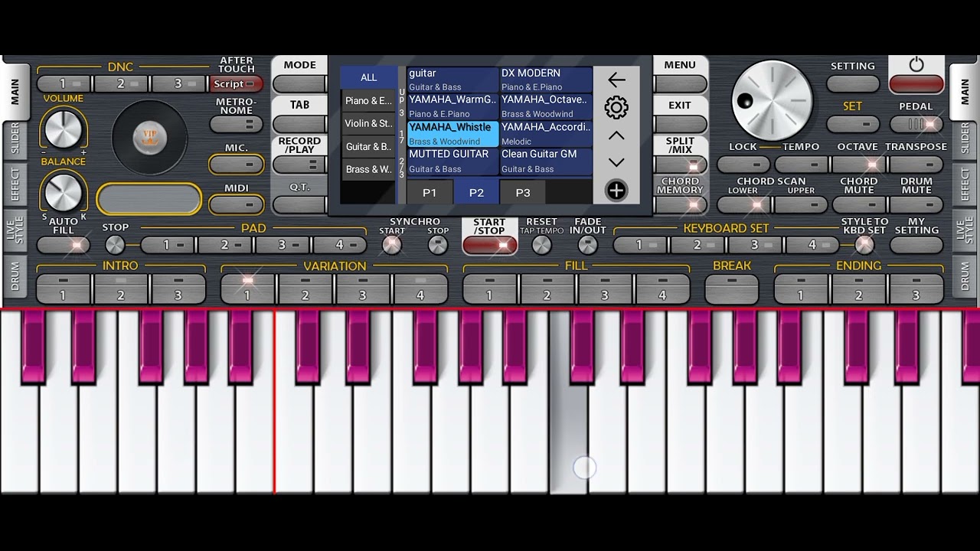Viewport: 980px width, 551px height.
Task: Select the Violin & St.. category
Action: coord(369,123)
